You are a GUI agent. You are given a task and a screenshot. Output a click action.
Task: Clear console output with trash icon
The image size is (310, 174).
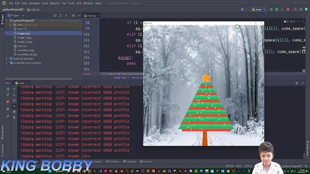coord(14,117)
